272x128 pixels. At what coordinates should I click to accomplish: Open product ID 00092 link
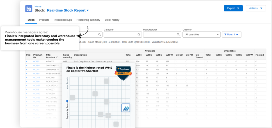coord(36,94)
